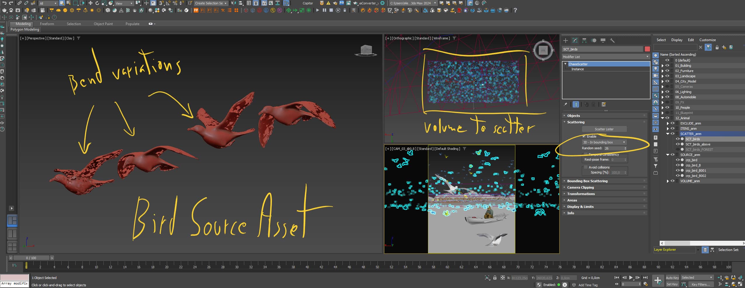Expand the 01_Building layer
The width and height of the screenshot is (745, 288).
(663, 66)
